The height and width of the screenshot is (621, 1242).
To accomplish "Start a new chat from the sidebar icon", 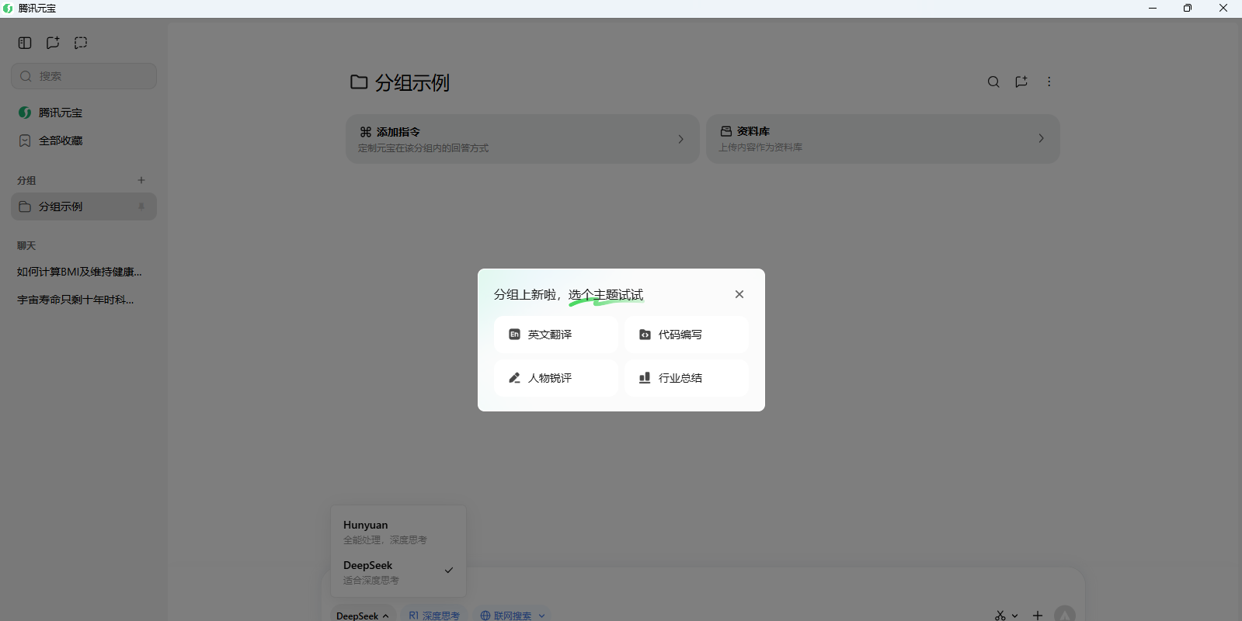I will pyautogui.click(x=53, y=43).
